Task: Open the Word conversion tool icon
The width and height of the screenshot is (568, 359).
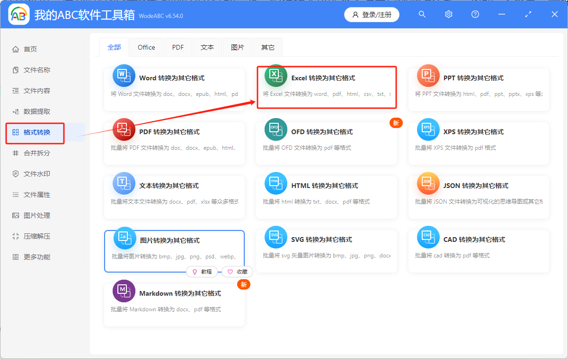Action: (x=124, y=75)
